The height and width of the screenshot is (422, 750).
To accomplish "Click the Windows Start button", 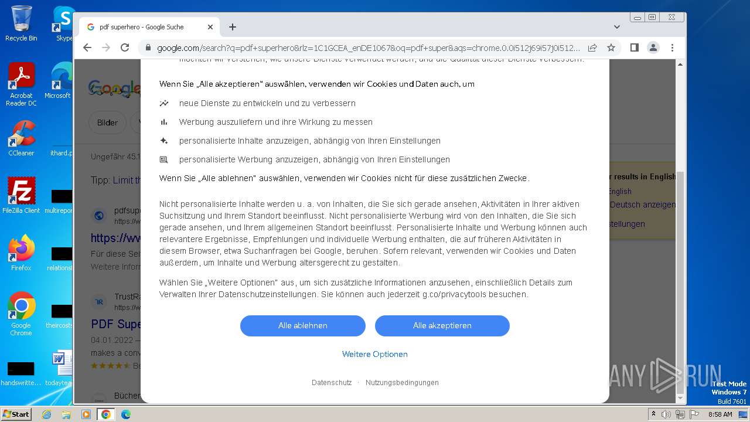I will point(16,414).
